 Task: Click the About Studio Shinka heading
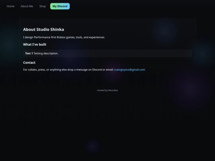click(43, 29)
